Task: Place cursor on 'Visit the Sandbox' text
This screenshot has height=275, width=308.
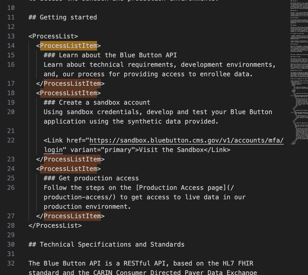Action: tap(171, 150)
